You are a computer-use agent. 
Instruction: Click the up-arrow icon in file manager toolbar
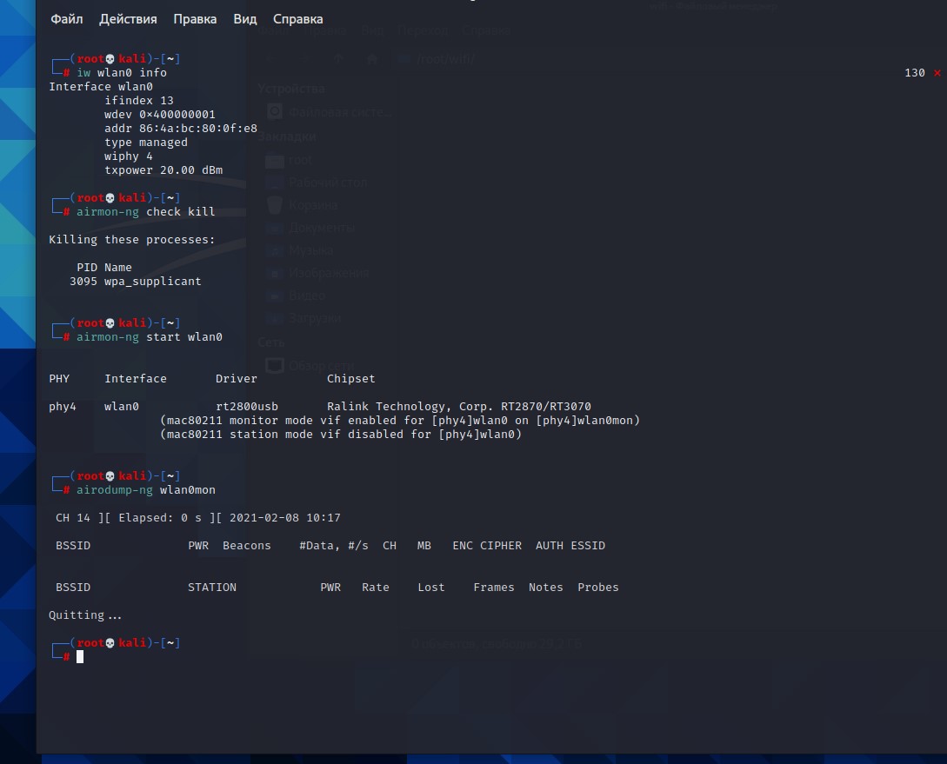tap(340, 59)
